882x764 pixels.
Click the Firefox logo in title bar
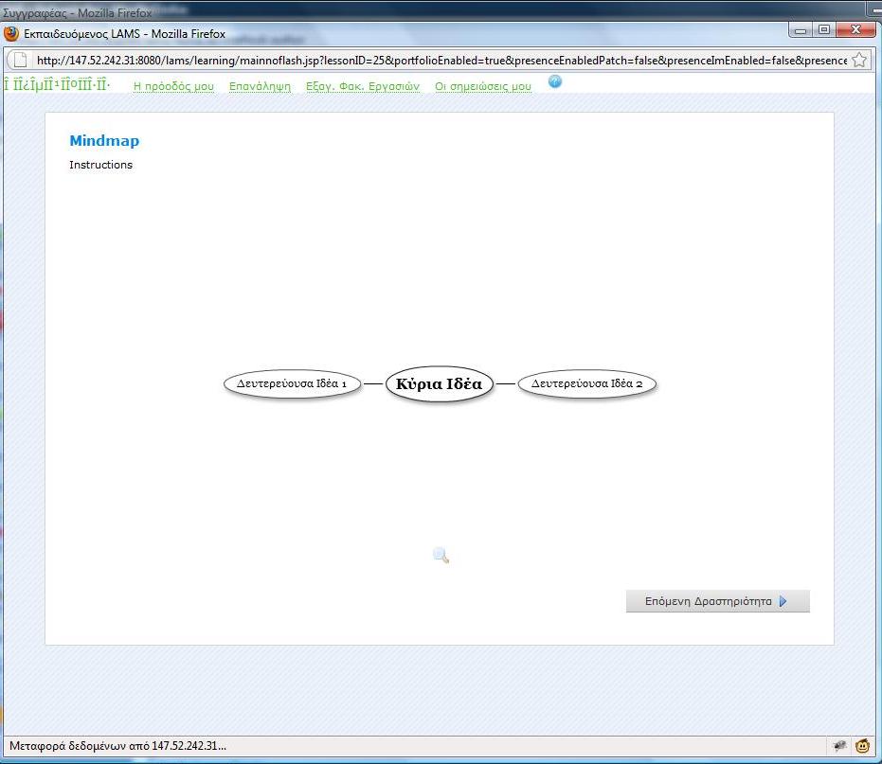click(11, 34)
